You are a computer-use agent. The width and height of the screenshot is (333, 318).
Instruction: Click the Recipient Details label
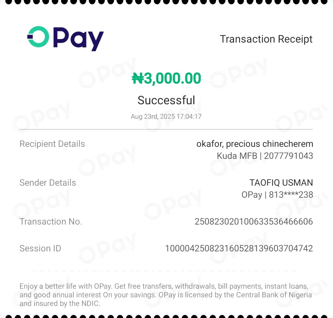(x=52, y=144)
